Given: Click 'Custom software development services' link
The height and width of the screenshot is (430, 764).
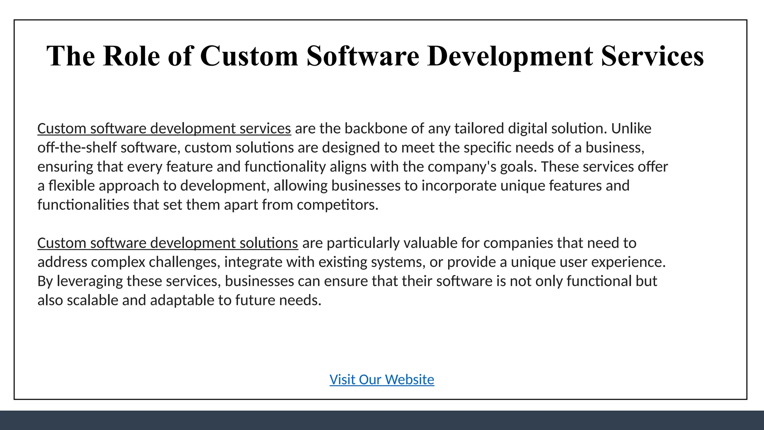Looking at the screenshot, I should click(164, 128).
